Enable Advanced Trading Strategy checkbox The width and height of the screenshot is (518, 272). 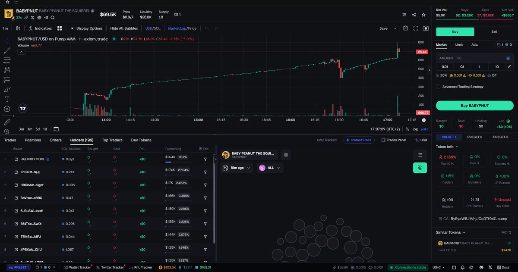pos(439,87)
